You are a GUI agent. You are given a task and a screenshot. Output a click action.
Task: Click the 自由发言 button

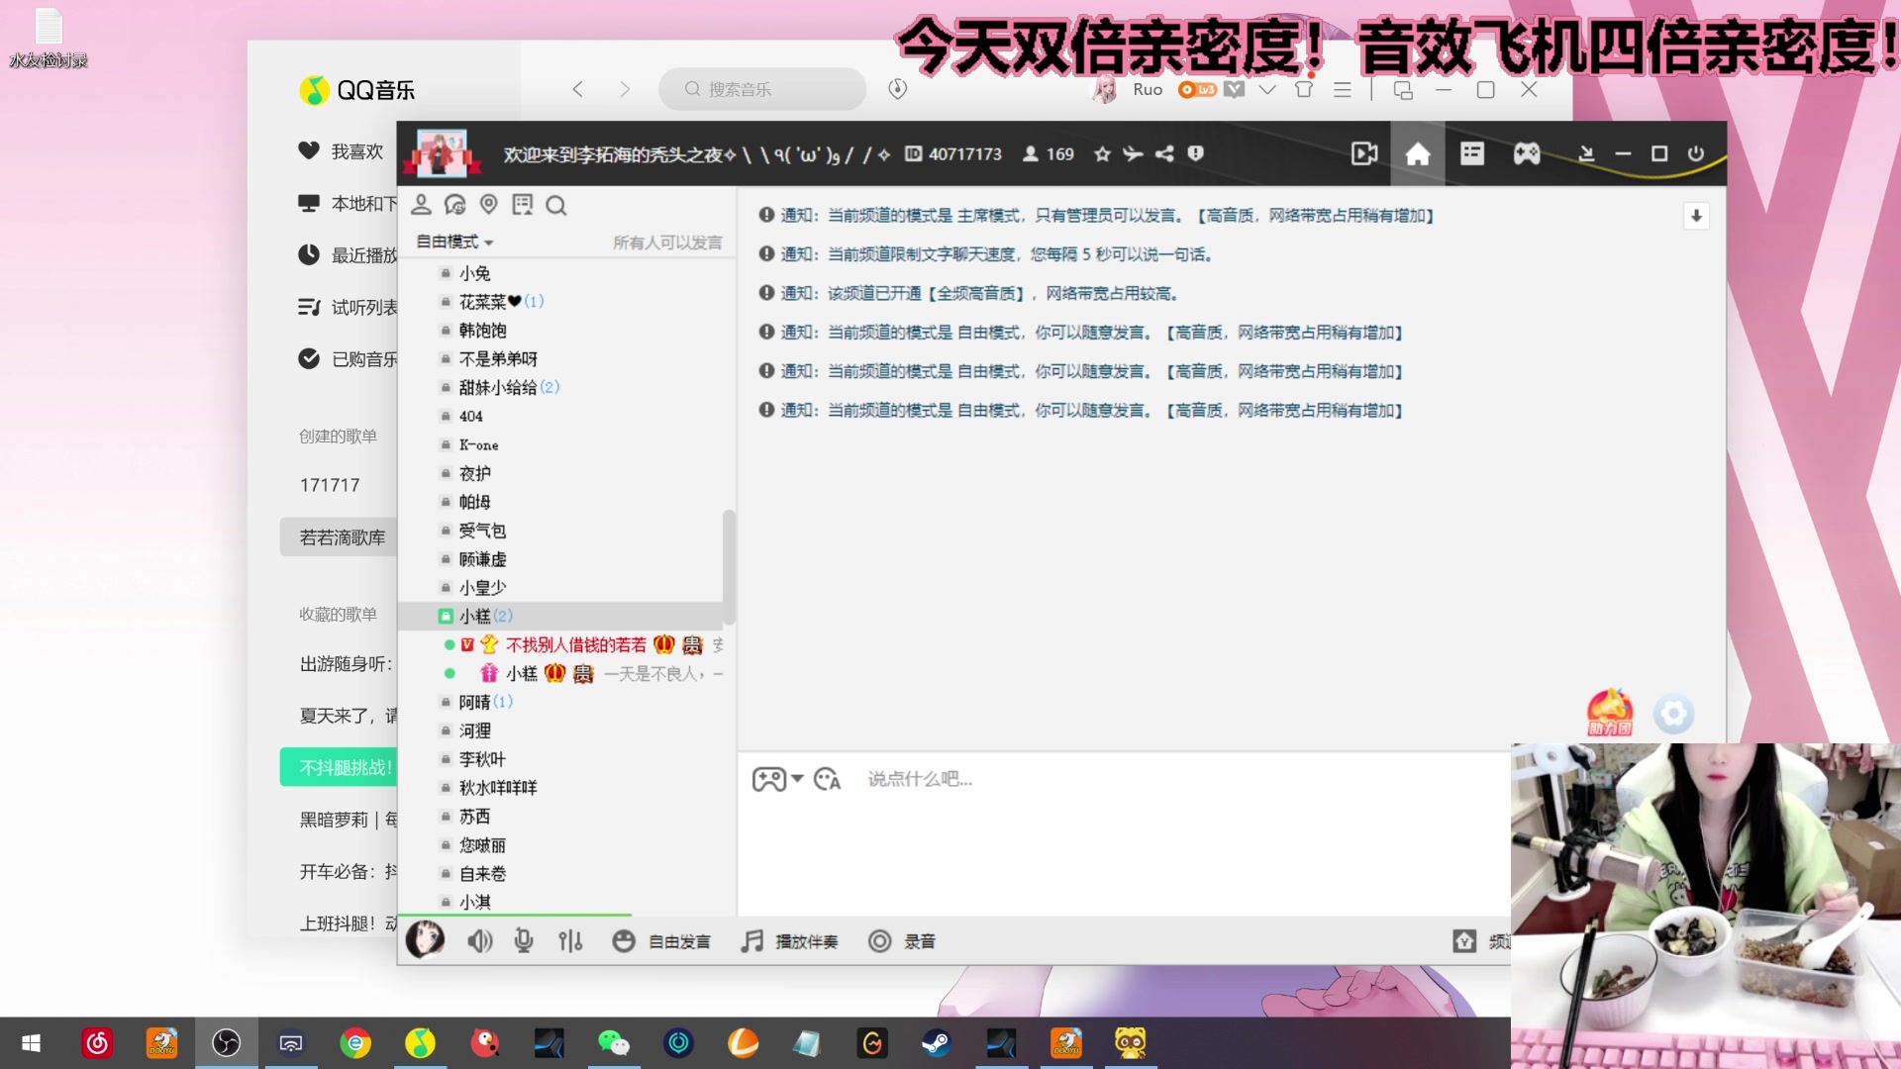[x=678, y=940]
